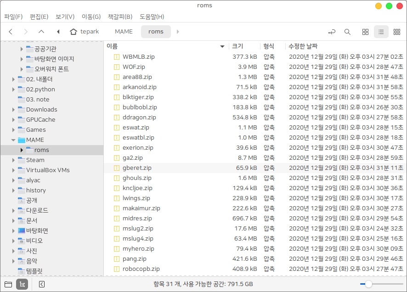Image resolution: width=407 pixels, height=292 pixels.
Task: Open the 편집(E) menu
Action: [39, 17]
